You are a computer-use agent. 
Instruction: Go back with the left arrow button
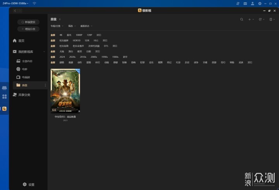[15, 11]
